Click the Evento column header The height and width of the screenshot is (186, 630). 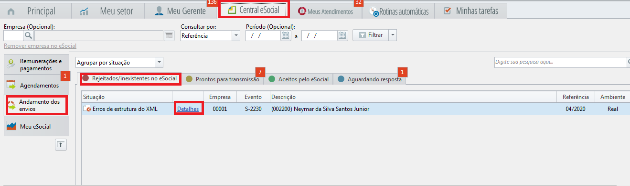tap(253, 97)
